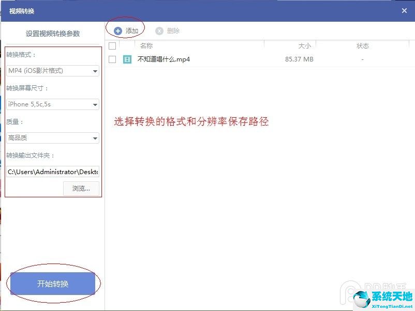Click the 名称 column header

point(146,45)
